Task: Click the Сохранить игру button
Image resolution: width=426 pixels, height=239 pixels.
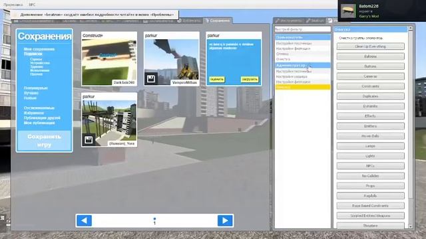Action: coord(44,141)
